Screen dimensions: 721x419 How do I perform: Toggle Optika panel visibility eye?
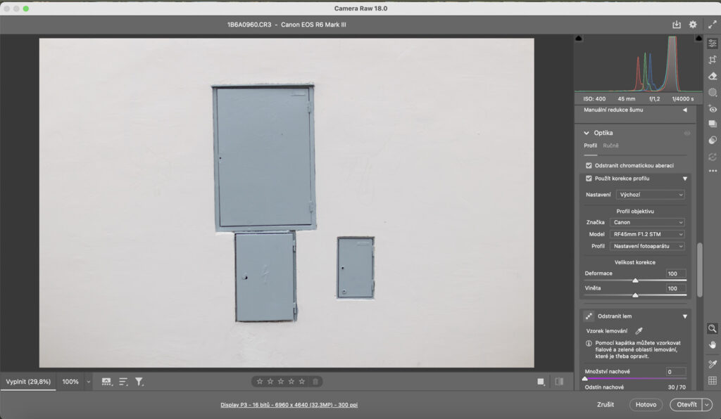[687, 133]
